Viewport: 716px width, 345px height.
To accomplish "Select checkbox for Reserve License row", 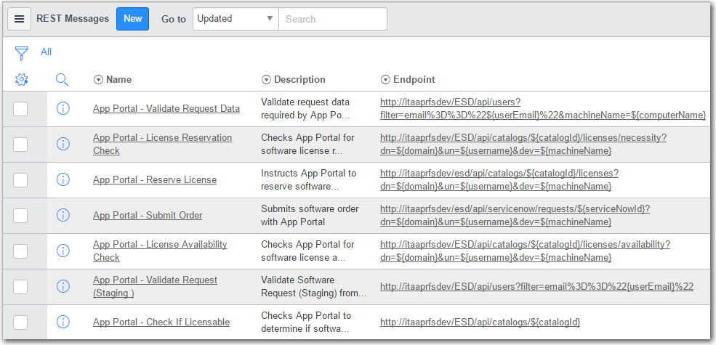I will (x=20, y=180).
